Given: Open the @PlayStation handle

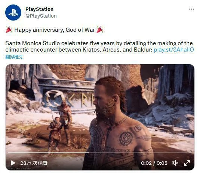Looking at the screenshot, I should 41,16.
